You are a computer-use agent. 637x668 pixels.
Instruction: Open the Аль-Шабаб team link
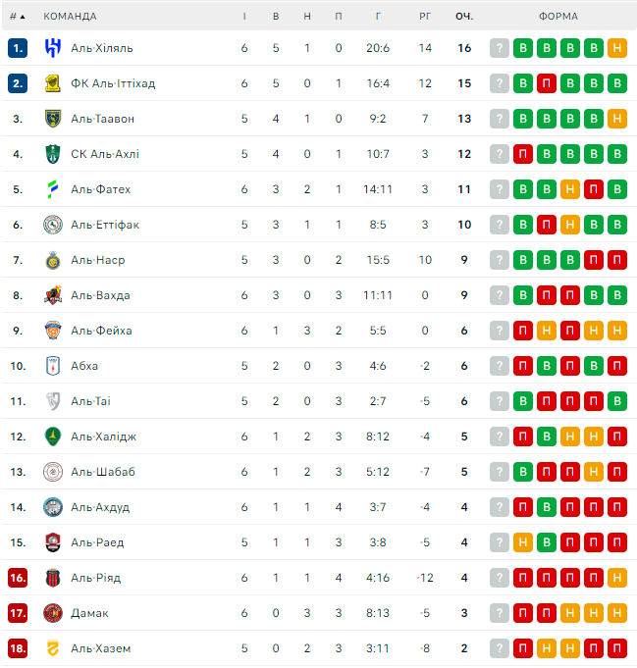click(x=103, y=472)
